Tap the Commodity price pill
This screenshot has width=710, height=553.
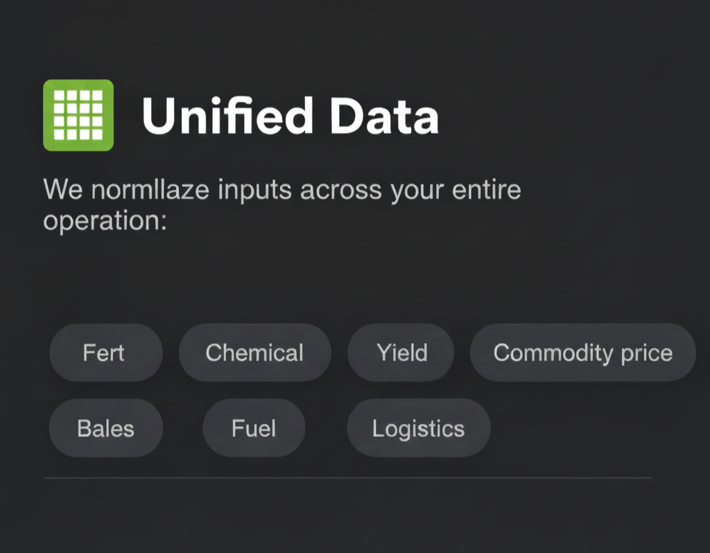(582, 353)
